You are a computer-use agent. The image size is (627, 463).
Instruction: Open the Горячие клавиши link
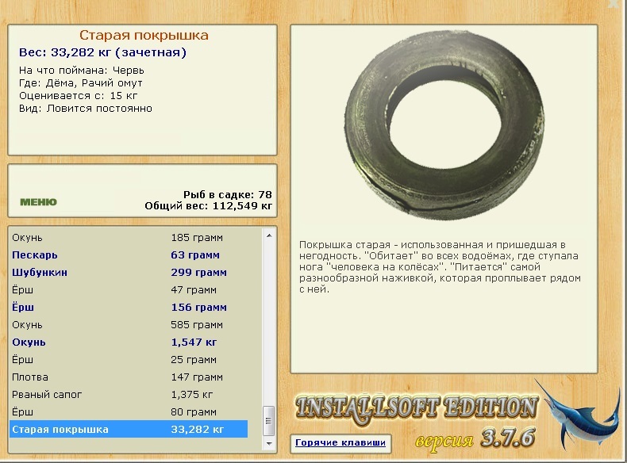(340, 442)
